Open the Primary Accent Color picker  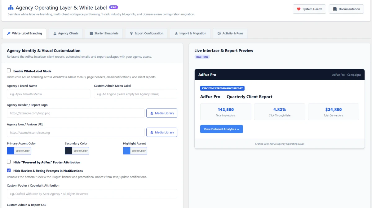(x=19, y=151)
